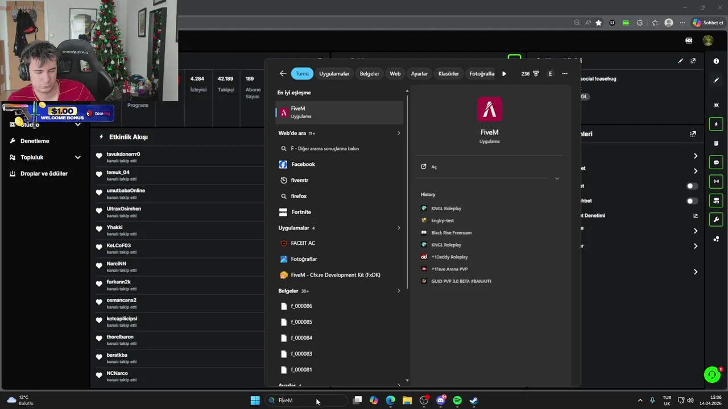Open the lightning bolt quick actions icon

(716, 124)
